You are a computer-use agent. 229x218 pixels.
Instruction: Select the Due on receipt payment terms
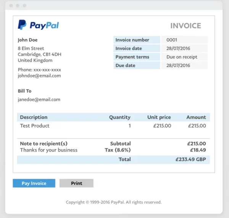click(x=182, y=57)
